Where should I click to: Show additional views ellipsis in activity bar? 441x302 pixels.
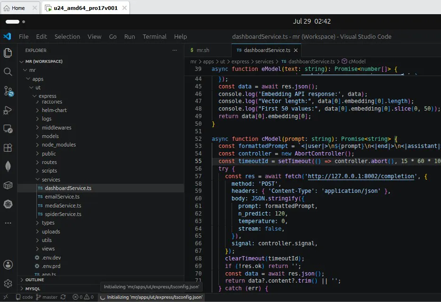(x=8, y=223)
